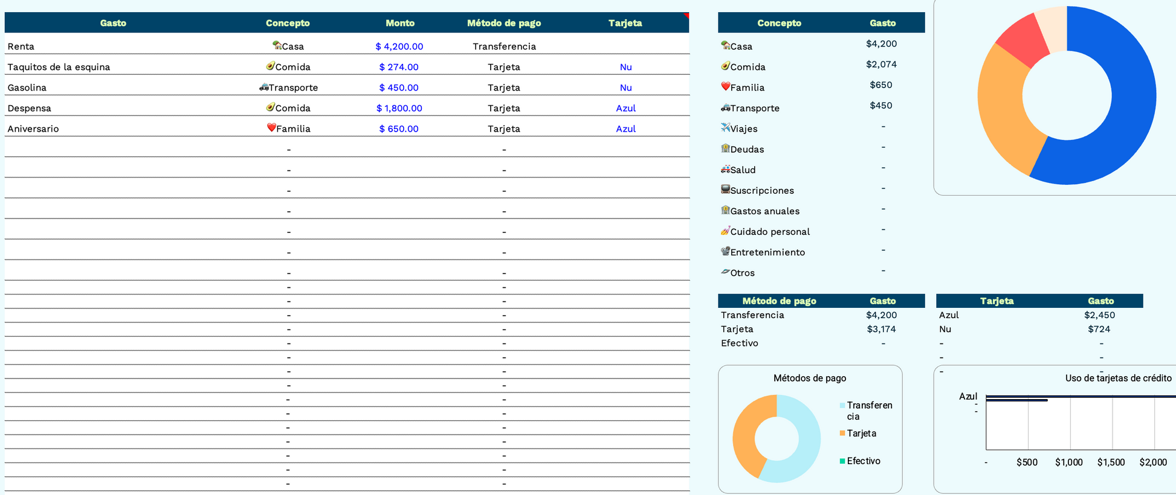This screenshot has width=1176, height=495.
Task: Click the airplane icon beside Viajes
Action: tap(725, 127)
